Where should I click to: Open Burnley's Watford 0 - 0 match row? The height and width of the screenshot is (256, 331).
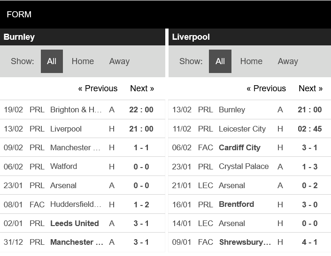coord(82,167)
